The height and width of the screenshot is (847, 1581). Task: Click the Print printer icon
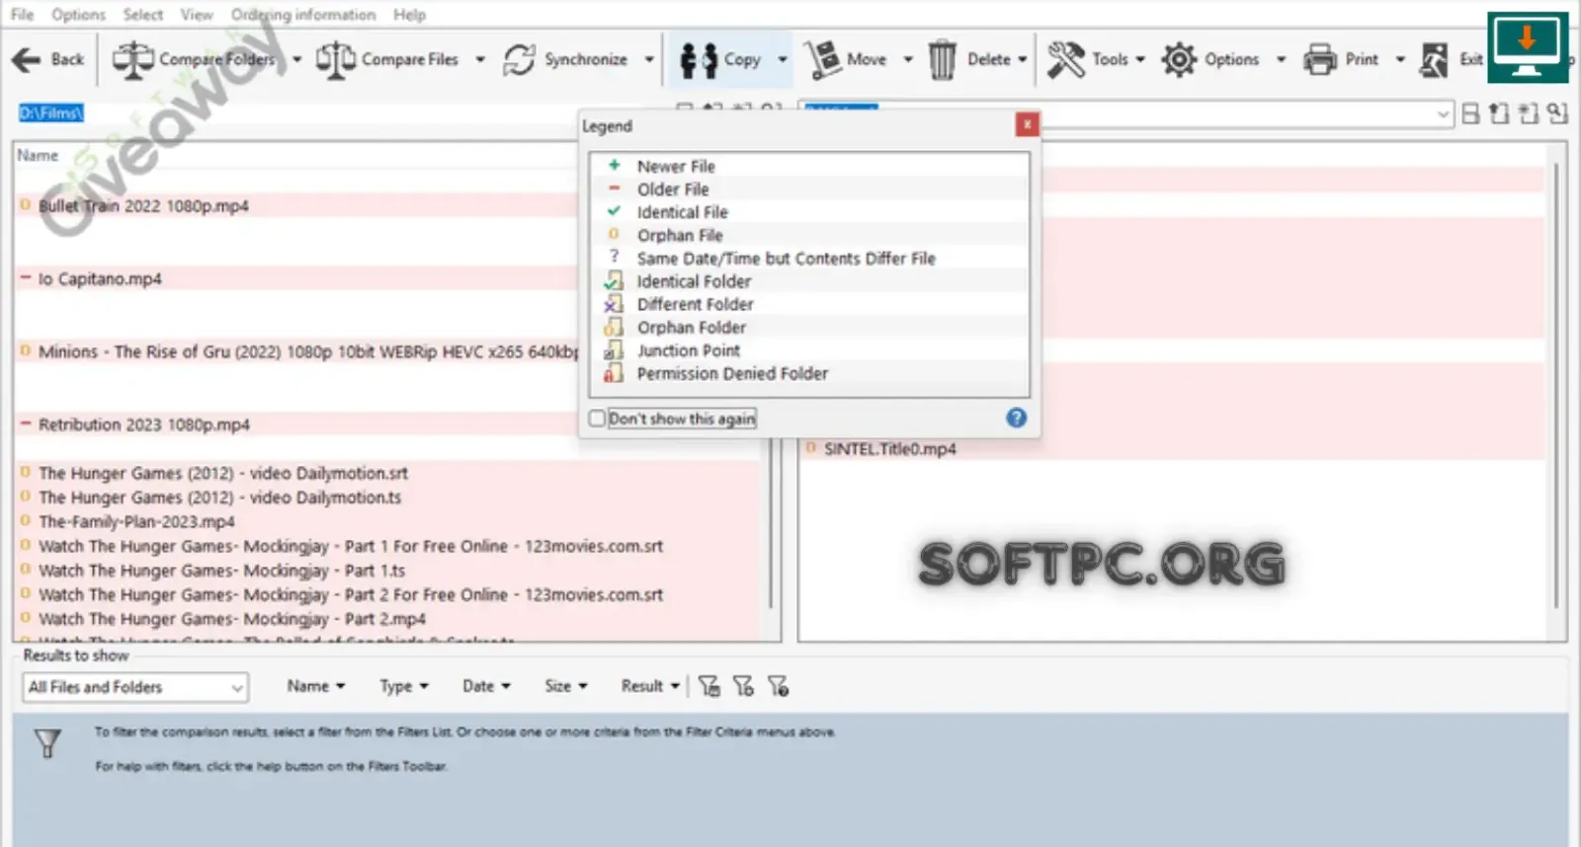pos(1319,59)
